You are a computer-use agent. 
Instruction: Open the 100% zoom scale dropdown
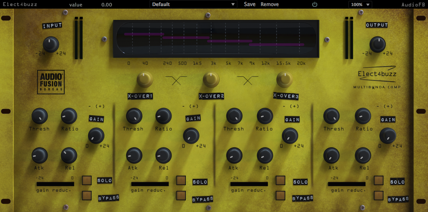click(360, 4)
